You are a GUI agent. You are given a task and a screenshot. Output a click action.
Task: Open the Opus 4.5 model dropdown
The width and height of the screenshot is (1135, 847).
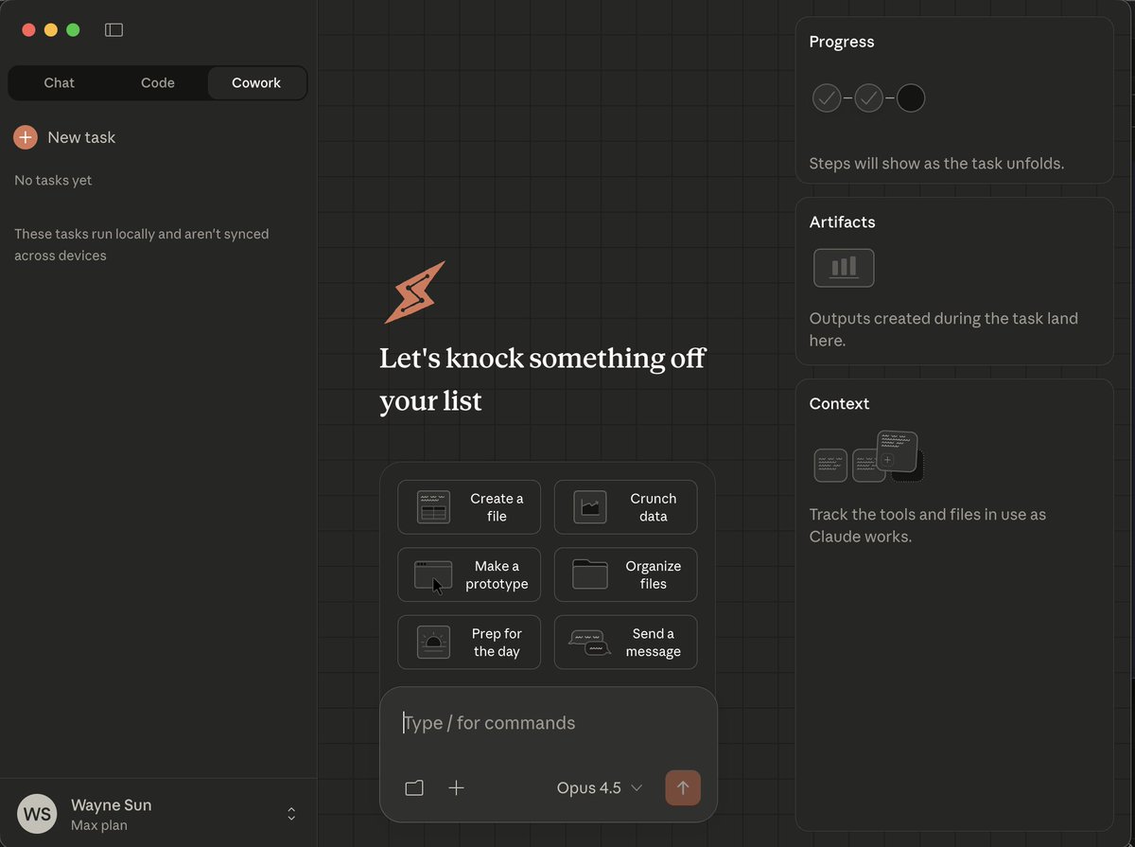pos(600,788)
